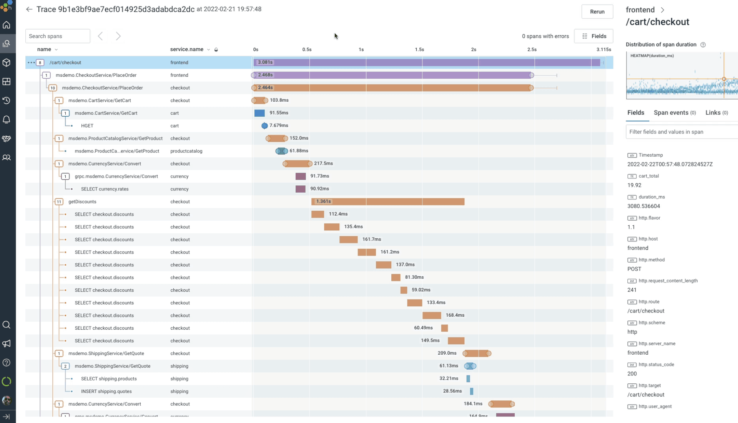Switch to the Span events tab
Image resolution: width=738 pixels, height=423 pixels.
tap(675, 112)
